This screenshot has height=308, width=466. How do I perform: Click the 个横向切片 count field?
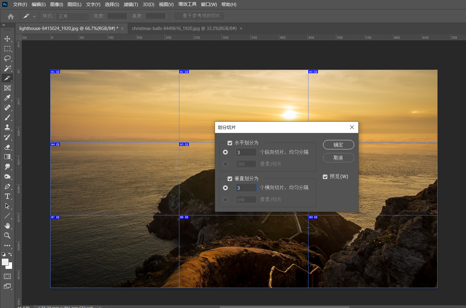click(x=246, y=188)
